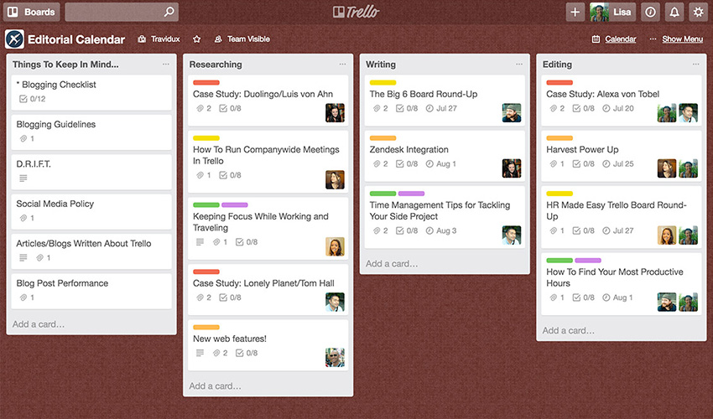Image resolution: width=713 pixels, height=419 pixels.
Task: Click Jul 20 due date on Alexa von Tobel
Action: coord(618,108)
